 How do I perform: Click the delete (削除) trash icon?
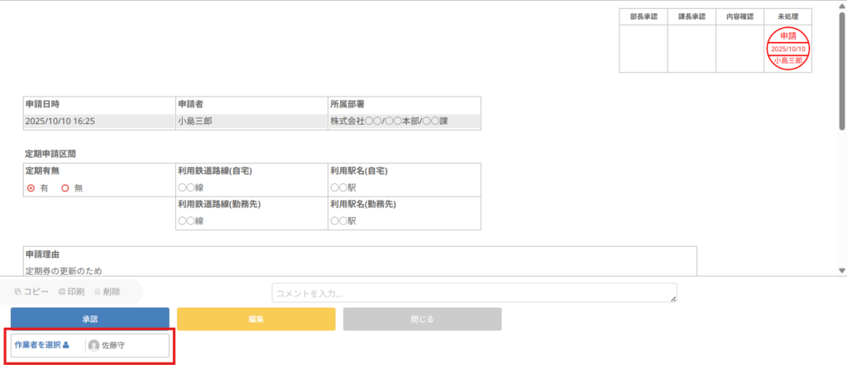[98, 292]
